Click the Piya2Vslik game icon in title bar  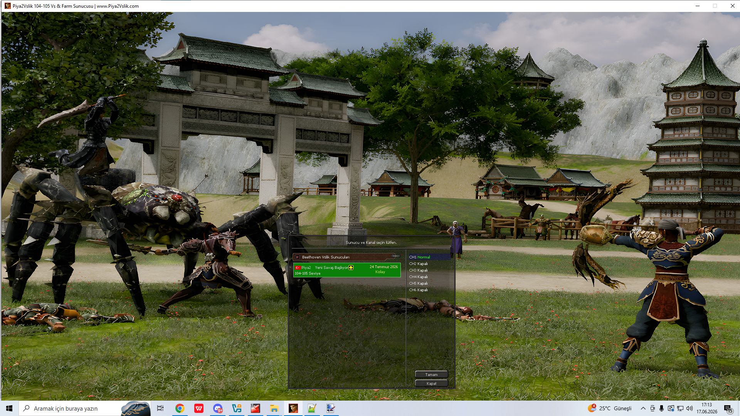click(x=8, y=6)
